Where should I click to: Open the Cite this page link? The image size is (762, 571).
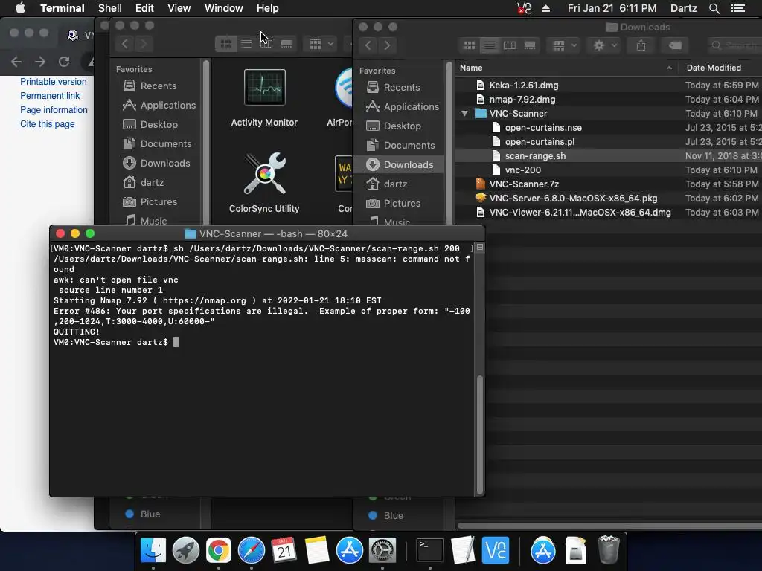tap(48, 124)
